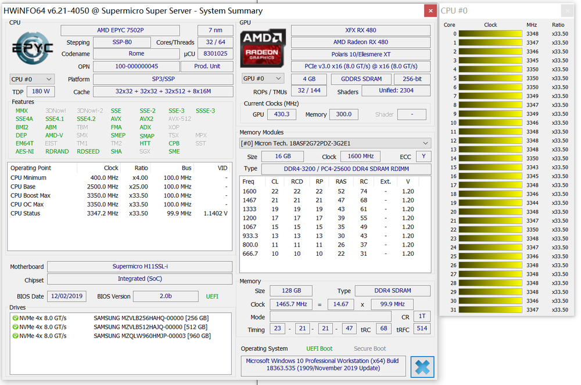Click the Microsoft Windows 10 operating system field
The image size is (581, 385).
pyautogui.click(x=323, y=365)
